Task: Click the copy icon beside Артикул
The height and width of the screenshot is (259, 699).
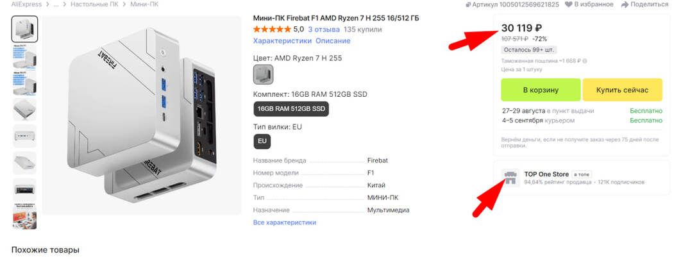Action: (468, 4)
